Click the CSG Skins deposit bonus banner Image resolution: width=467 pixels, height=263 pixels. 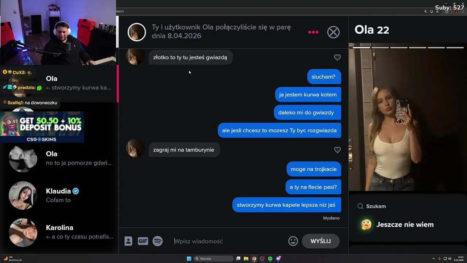[x=42, y=127]
